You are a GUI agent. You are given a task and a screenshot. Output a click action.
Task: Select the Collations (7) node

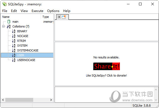click(x=21, y=26)
